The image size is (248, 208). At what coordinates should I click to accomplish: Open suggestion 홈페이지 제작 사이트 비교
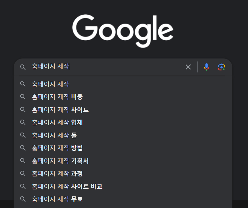pyautogui.click(x=123, y=186)
